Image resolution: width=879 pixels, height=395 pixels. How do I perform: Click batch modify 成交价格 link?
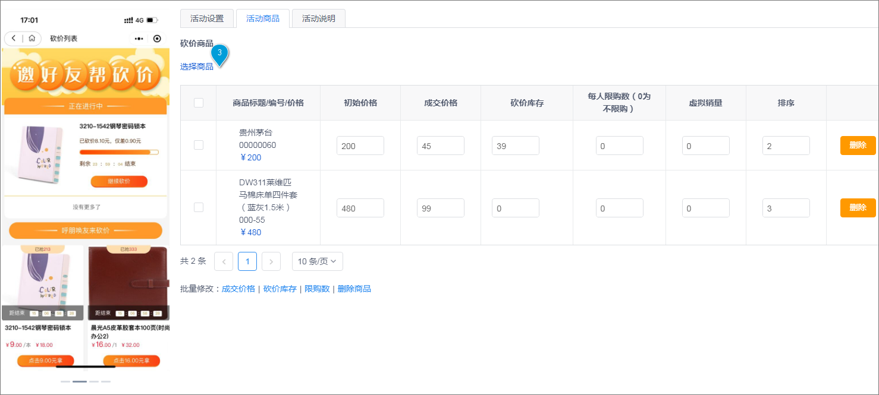(238, 289)
